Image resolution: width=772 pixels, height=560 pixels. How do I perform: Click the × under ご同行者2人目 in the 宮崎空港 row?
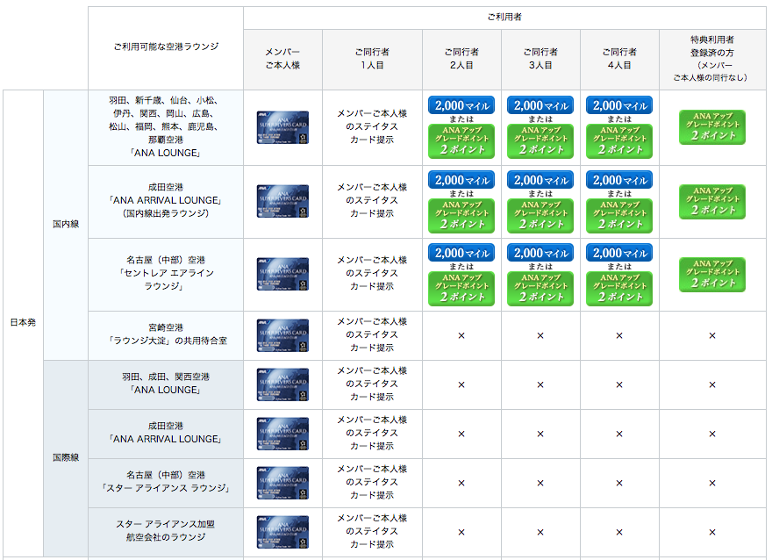tap(461, 335)
